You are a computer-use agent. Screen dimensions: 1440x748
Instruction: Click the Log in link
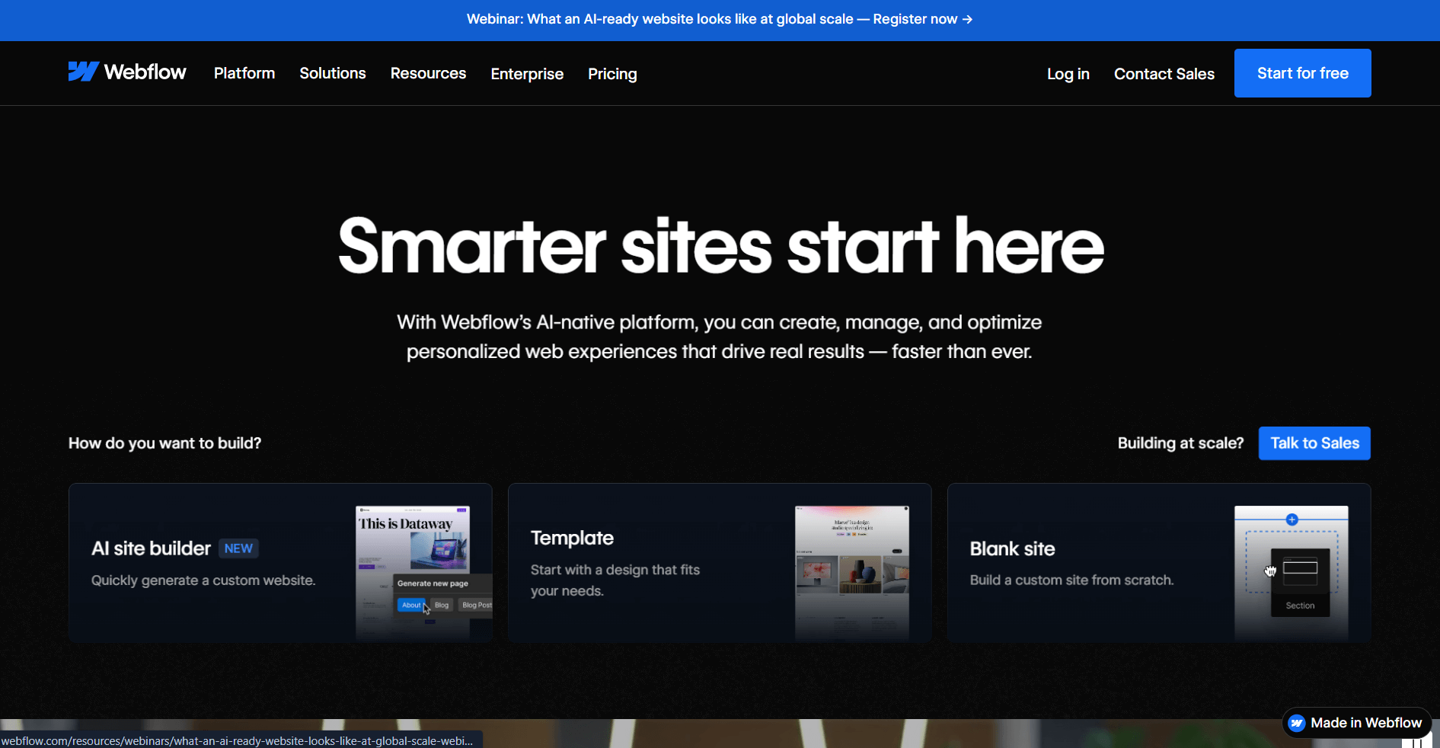[1068, 74]
